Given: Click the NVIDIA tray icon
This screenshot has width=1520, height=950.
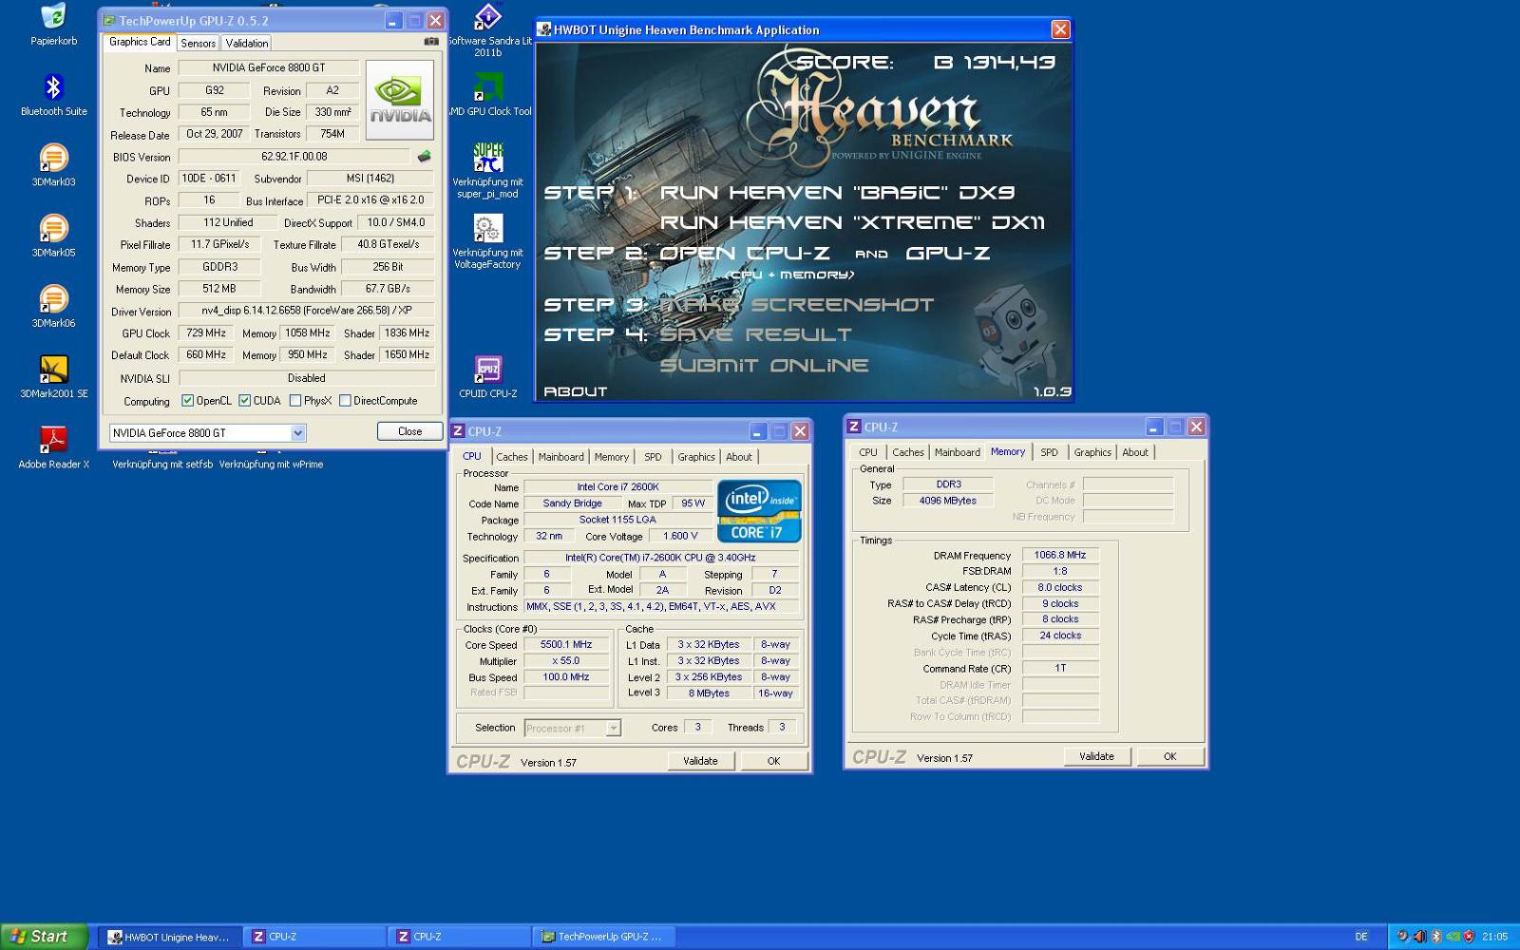Looking at the screenshot, I should pos(1453,937).
